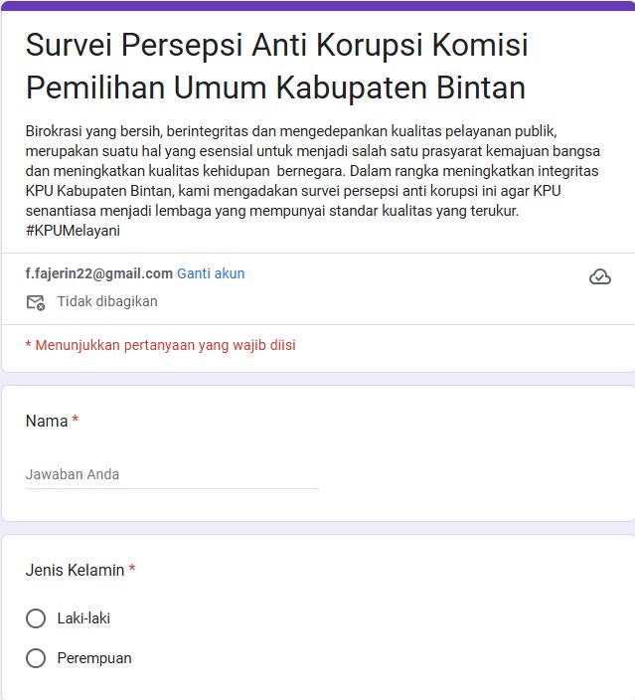
Task: Click the survey title heading
Action: tap(276, 67)
